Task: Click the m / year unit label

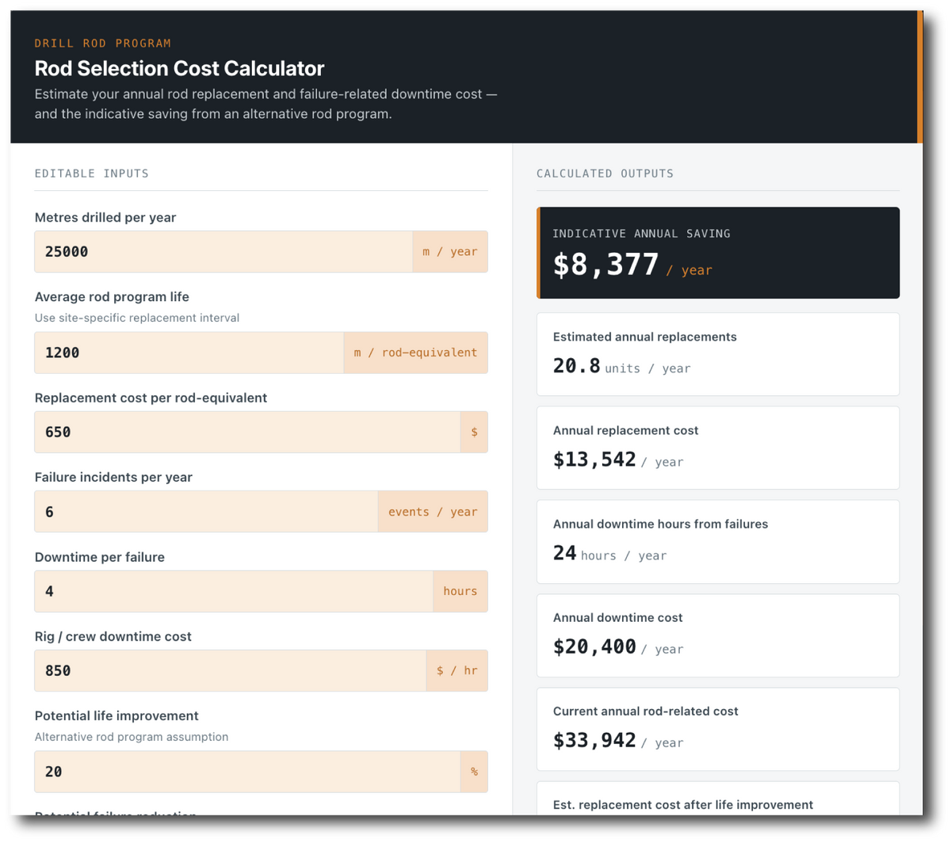Action: (x=450, y=252)
